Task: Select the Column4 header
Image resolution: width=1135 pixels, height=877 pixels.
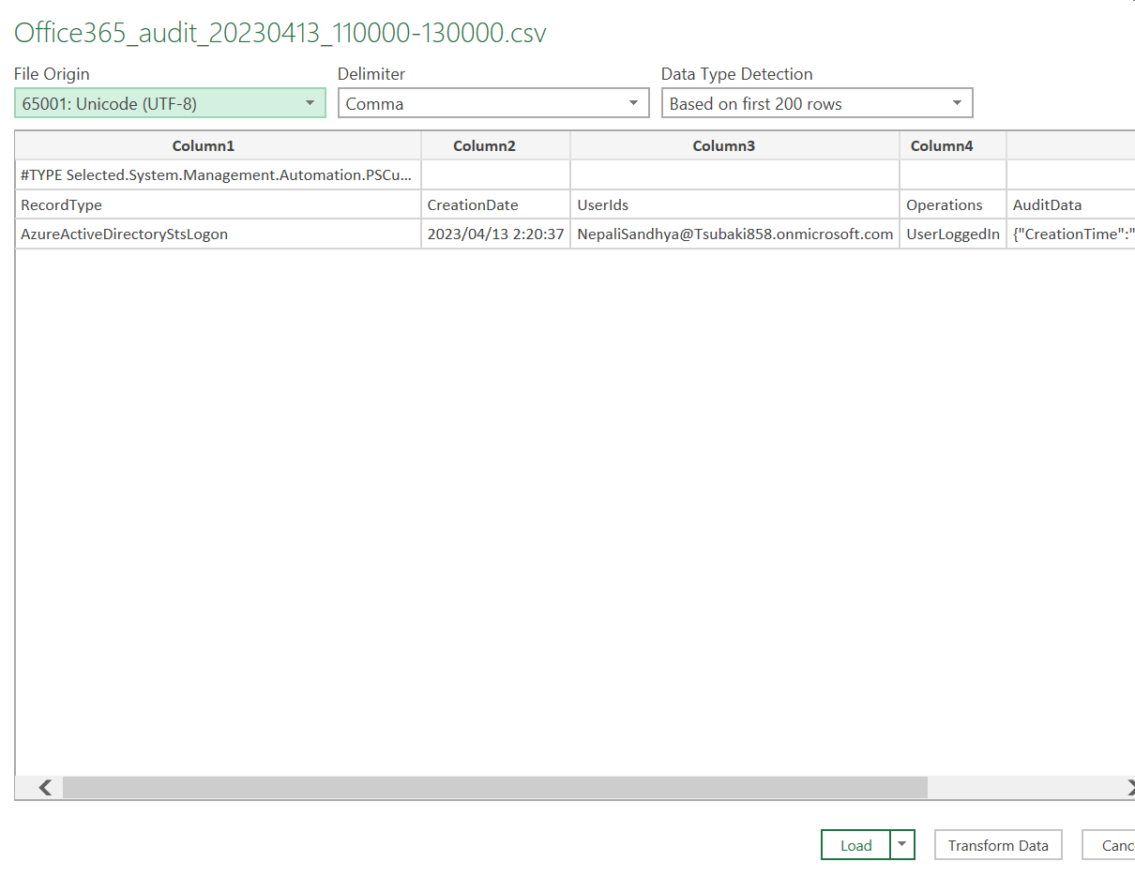Action: pyautogui.click(x=953, y=145)
